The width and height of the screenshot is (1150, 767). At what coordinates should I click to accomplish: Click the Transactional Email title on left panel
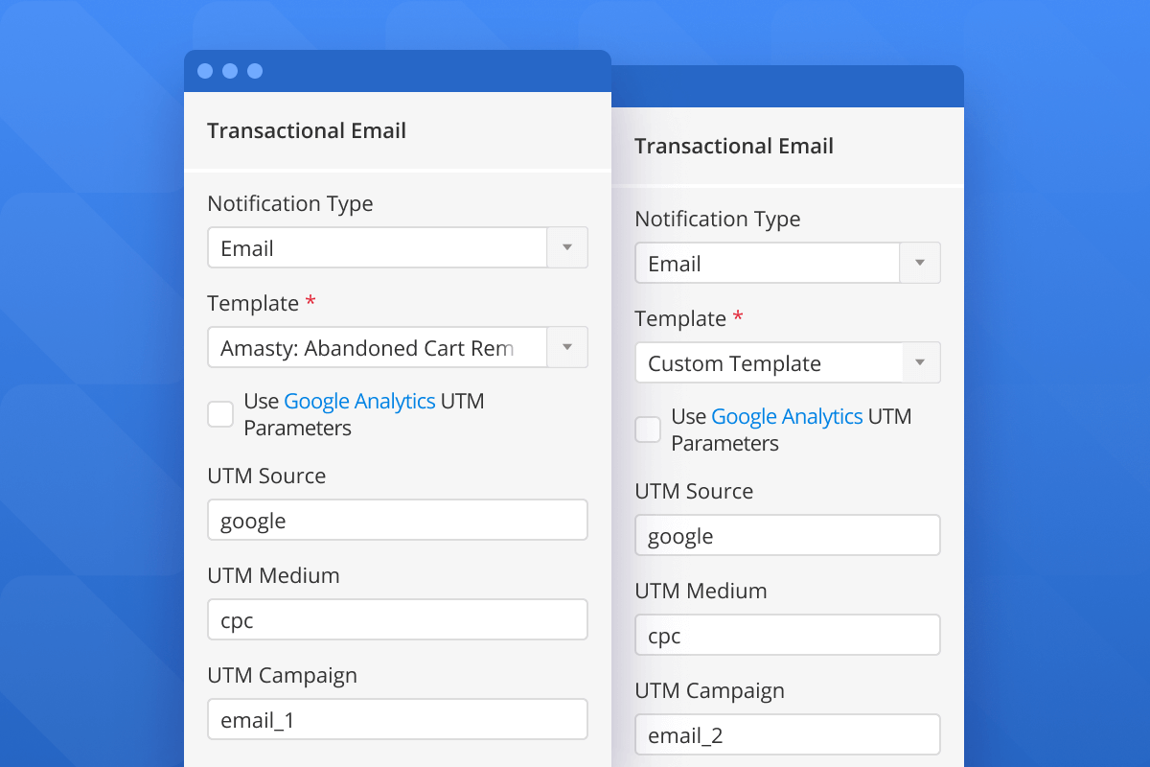(x=307, y=129)
